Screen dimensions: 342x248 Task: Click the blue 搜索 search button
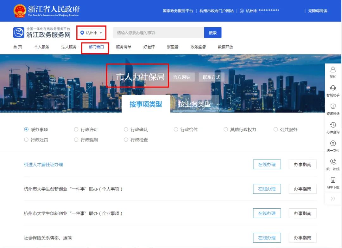(213, 32)
